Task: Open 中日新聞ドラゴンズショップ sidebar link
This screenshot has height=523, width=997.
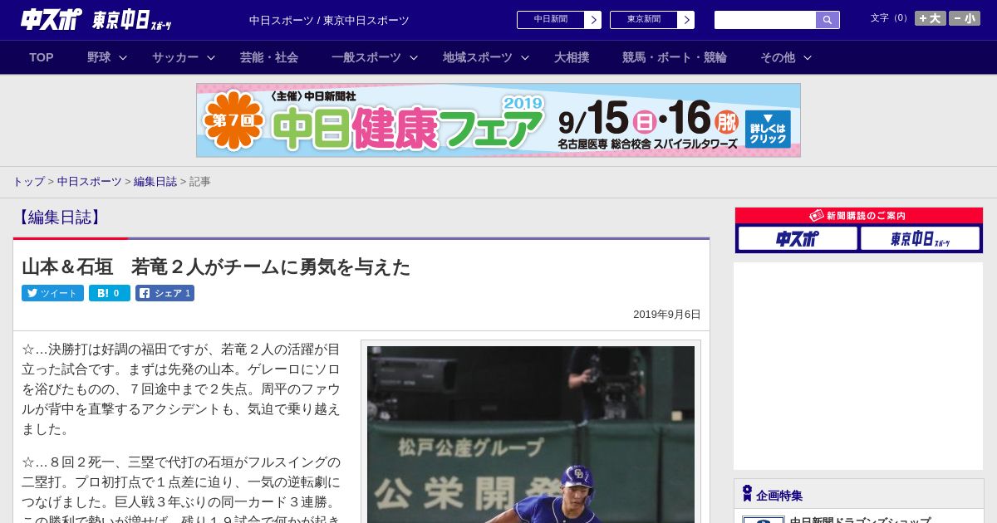Action: point(860,520)
